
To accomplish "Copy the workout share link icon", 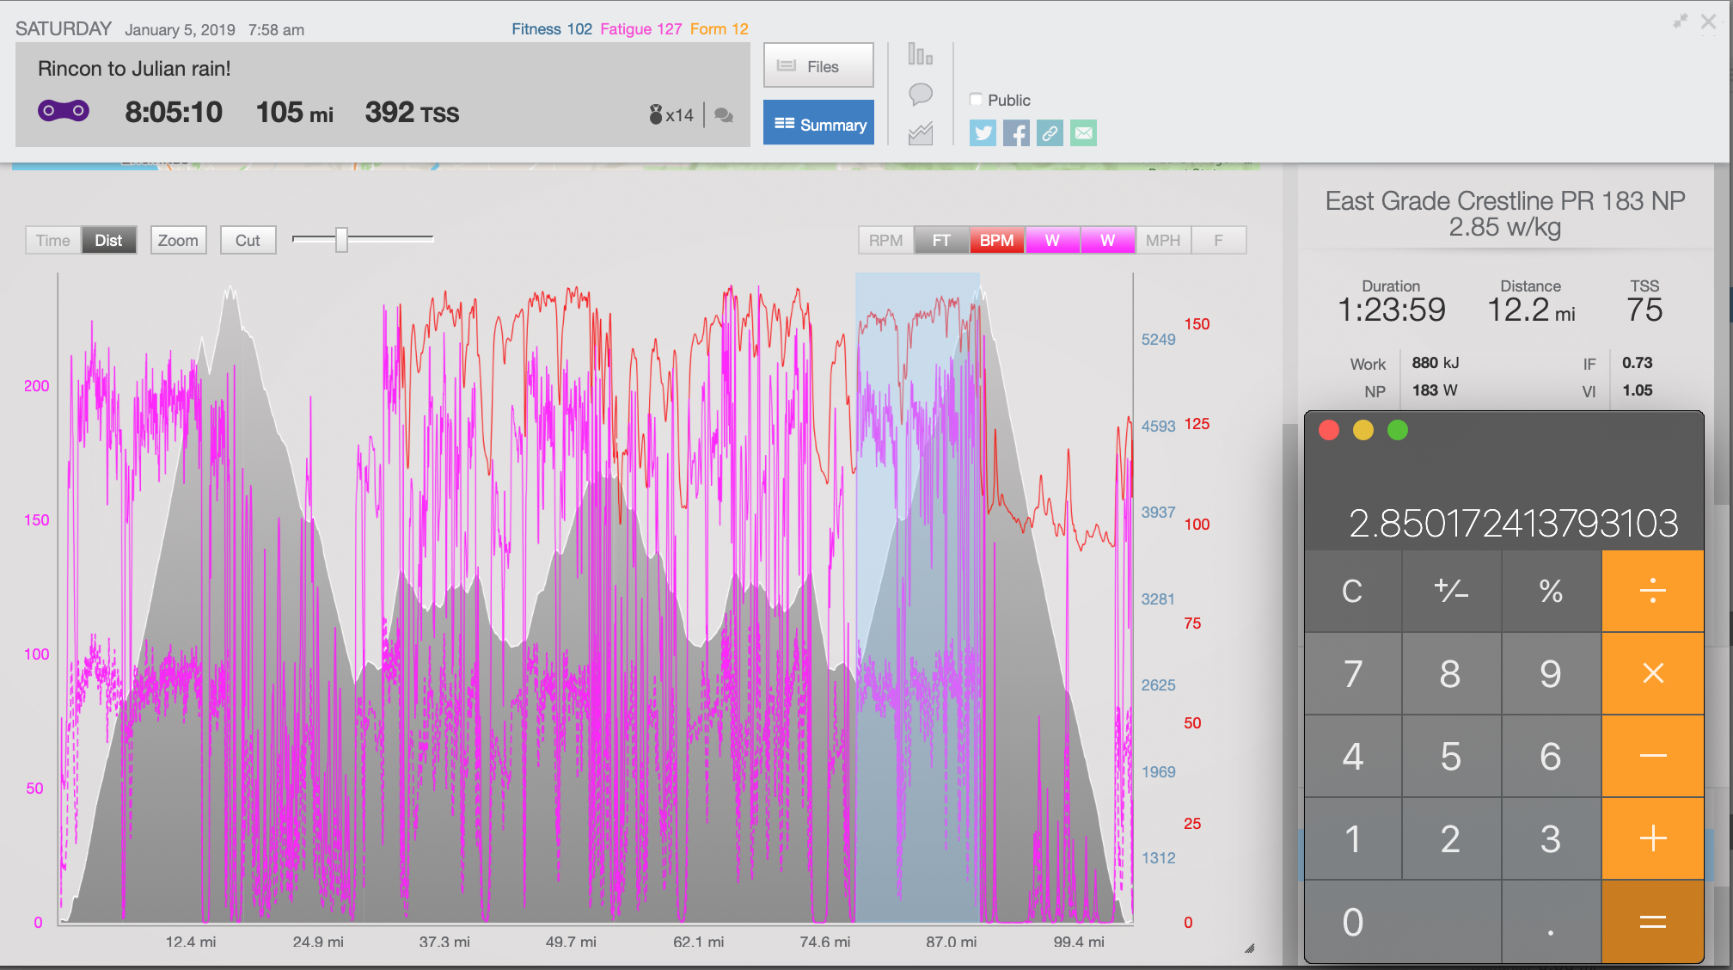I will pyautogui.click(x=1050, y=133).
